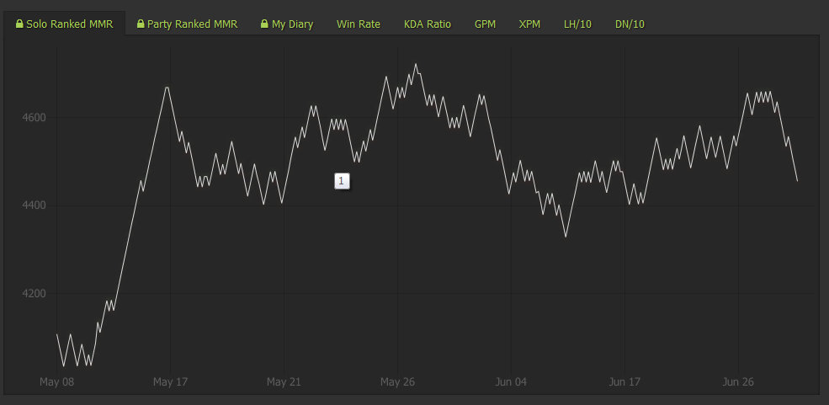Image resolution: width=829 pixels, height=405 pixels.
Task: Open the DN/10 tab
Action: click(x=630, y=24)
